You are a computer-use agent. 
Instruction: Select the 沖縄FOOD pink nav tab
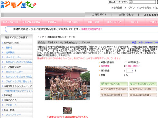click(73, 22)
